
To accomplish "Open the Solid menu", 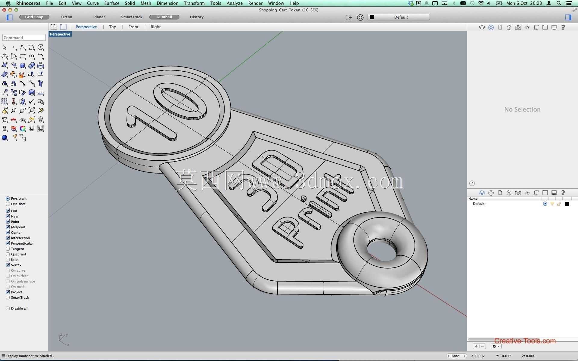I will point(130,3).
